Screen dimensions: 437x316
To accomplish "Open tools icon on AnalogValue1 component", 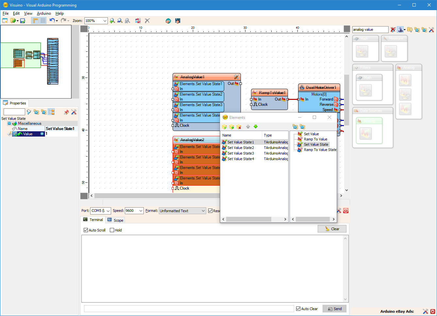I will [x=237, y=77].
